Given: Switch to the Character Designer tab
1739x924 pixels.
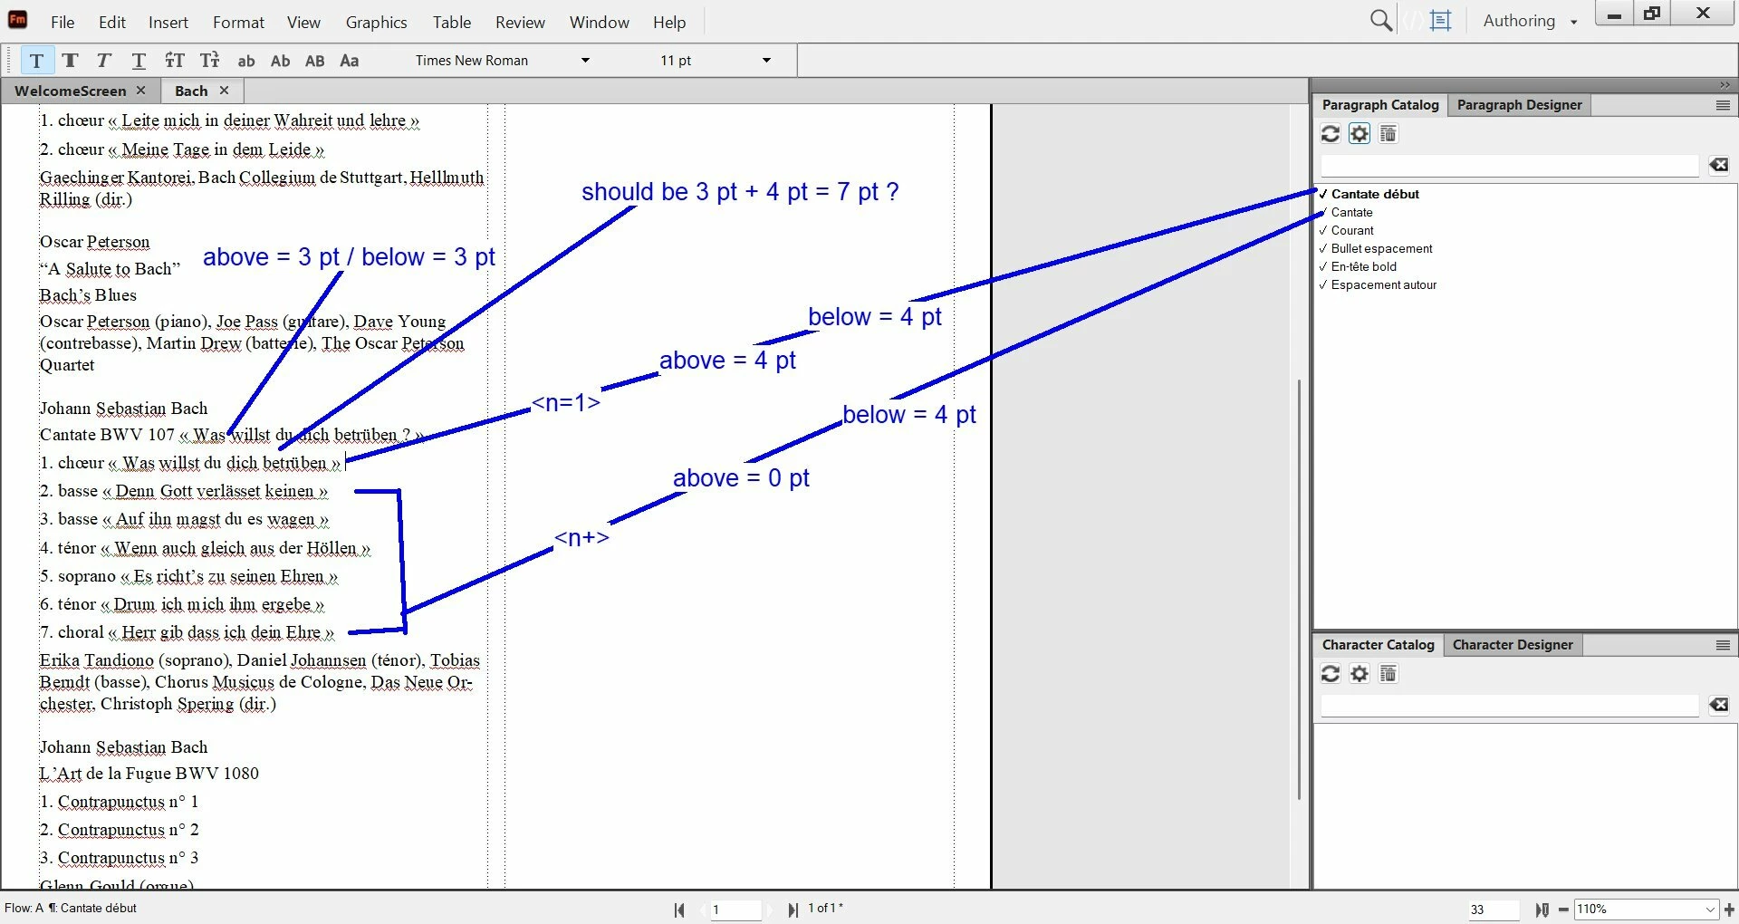Looking at the screenshot, I should click(x=1513, y=645).
